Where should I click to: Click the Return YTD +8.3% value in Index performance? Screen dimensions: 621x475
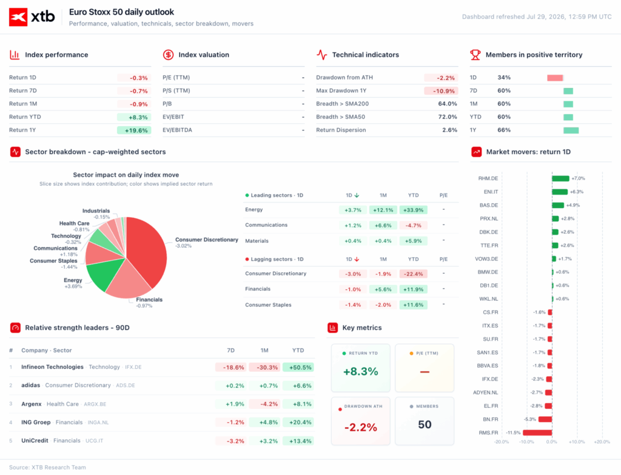pos(134,117)
